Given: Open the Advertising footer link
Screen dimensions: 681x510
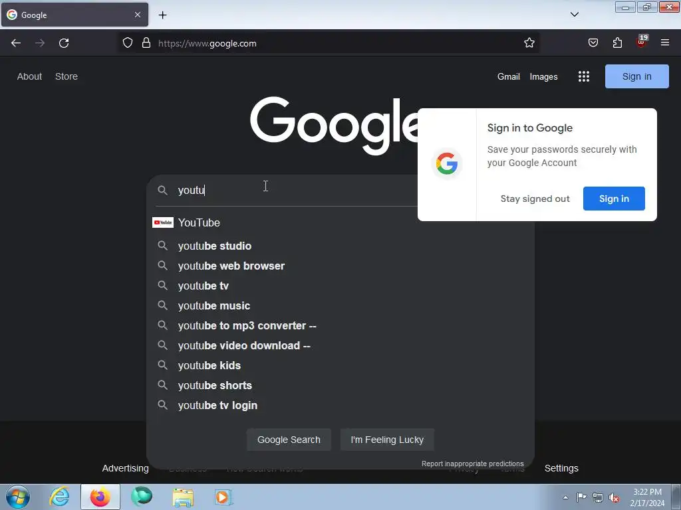Looking at the screenshot, I should 125,468.
